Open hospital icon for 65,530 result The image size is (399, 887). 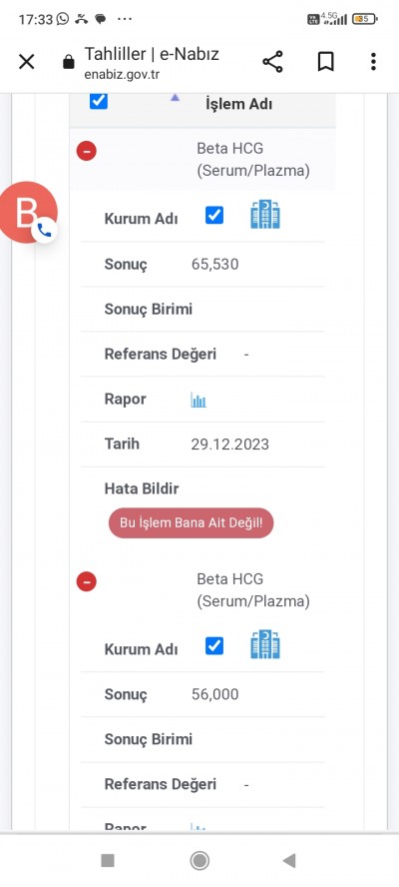[265, 215]
